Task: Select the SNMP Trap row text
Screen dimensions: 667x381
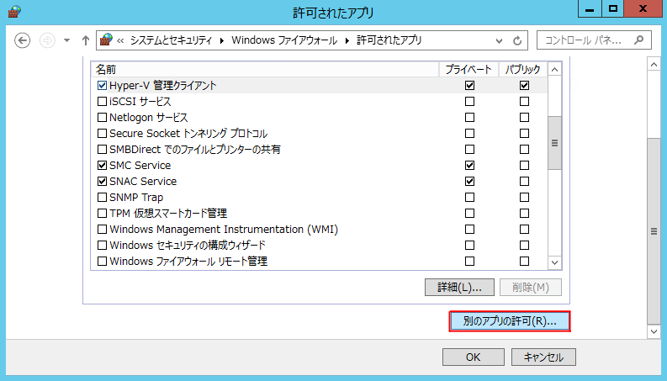Action: point(136,198)
